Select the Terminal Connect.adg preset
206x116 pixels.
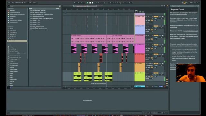38,16
